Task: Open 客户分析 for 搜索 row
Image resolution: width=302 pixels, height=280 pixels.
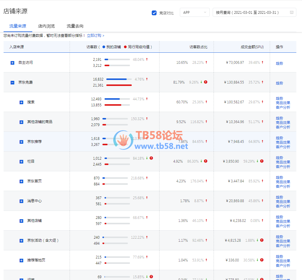Action: [283, 108]
